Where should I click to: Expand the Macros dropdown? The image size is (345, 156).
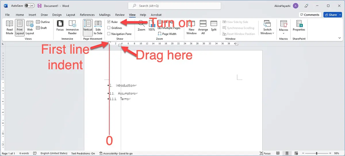(283, 28)
